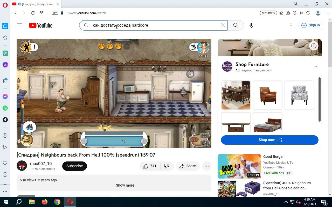Click AI PROMPTS button in address bar

[x=268, y=13]
